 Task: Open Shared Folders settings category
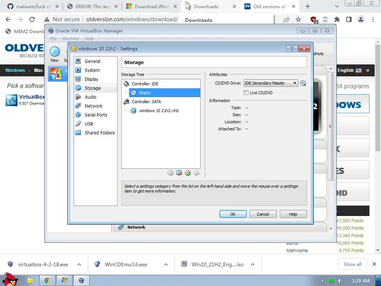point(96,133)
